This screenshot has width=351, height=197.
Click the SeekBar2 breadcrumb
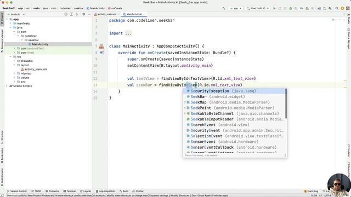(x=9, y=8)
